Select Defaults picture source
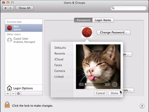Image resolution: width=149 pixels, height=112 pixels. point(60,48)
